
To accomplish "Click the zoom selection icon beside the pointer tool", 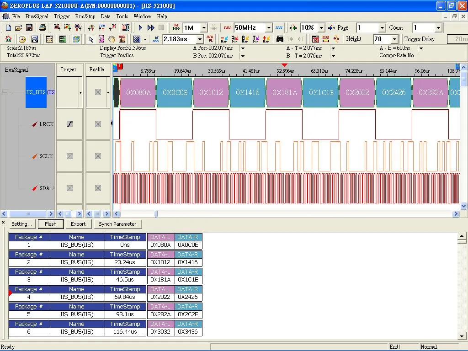I will tap(101, 39).
